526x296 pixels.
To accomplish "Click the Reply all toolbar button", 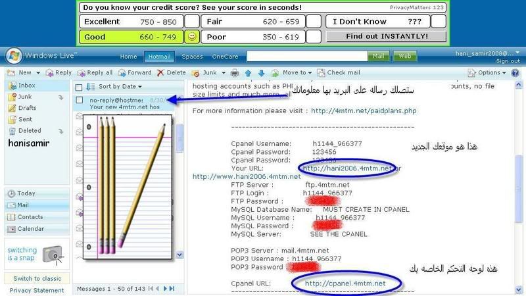I will (95, 73).
